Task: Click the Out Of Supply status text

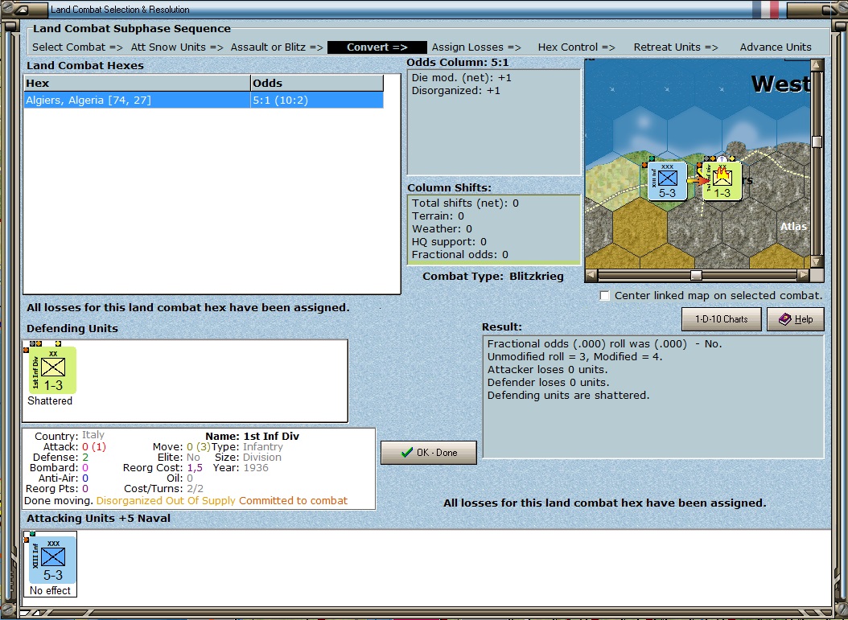Action: point(200,500)
